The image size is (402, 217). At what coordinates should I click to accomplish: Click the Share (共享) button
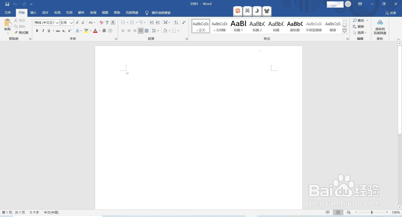(x=390, y=13)
